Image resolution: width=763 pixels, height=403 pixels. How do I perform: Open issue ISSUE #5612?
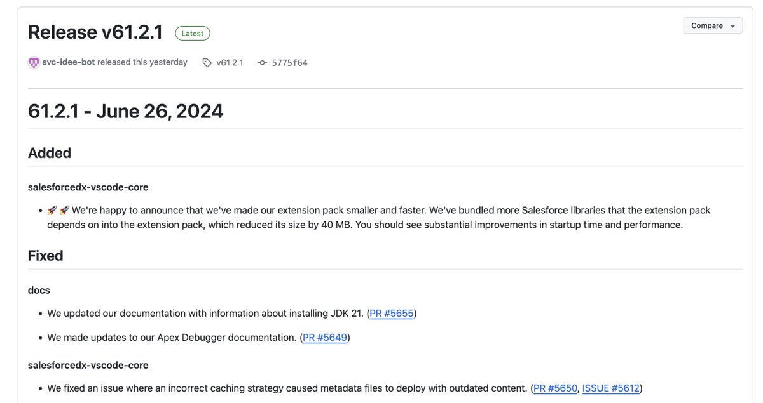(610, 387)
